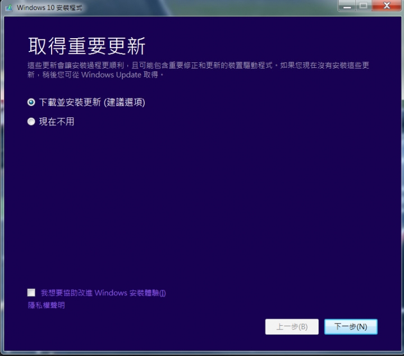Click the description mentioning Windows Update
Image resolution: width=404 pixels, height=356 pixels.
(198, 70)
